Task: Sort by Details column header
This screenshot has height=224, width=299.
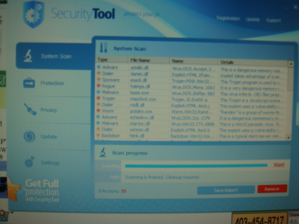Action: tap(253, 62)
